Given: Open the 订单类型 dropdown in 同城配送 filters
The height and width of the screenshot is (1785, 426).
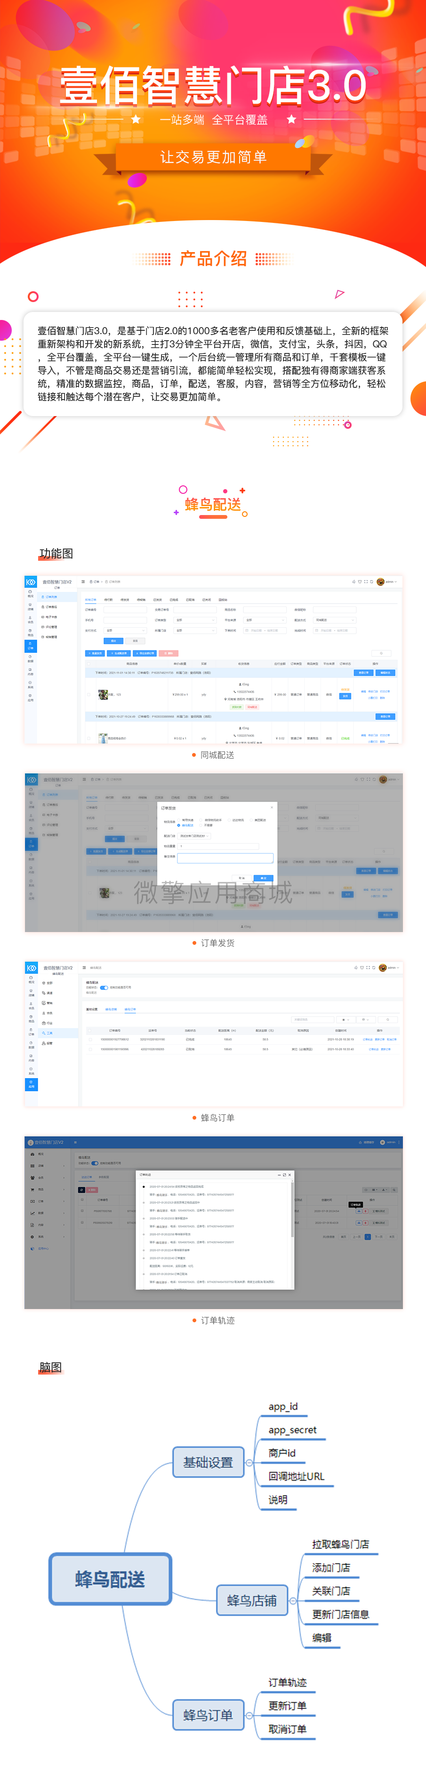Looking at the screenshot, I should [195, 620].
